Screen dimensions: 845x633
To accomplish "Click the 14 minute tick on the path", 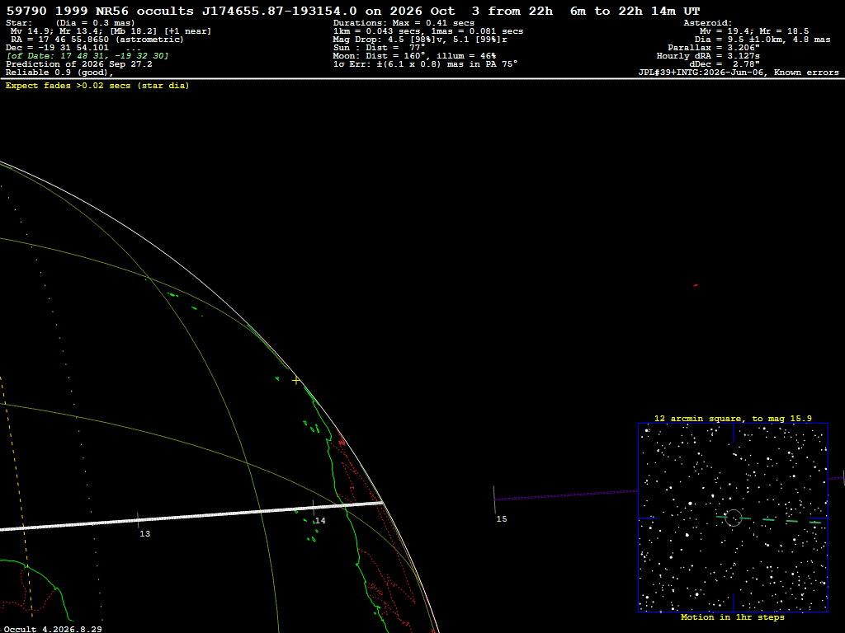I will pyautogui.click(x=313, y=508).
